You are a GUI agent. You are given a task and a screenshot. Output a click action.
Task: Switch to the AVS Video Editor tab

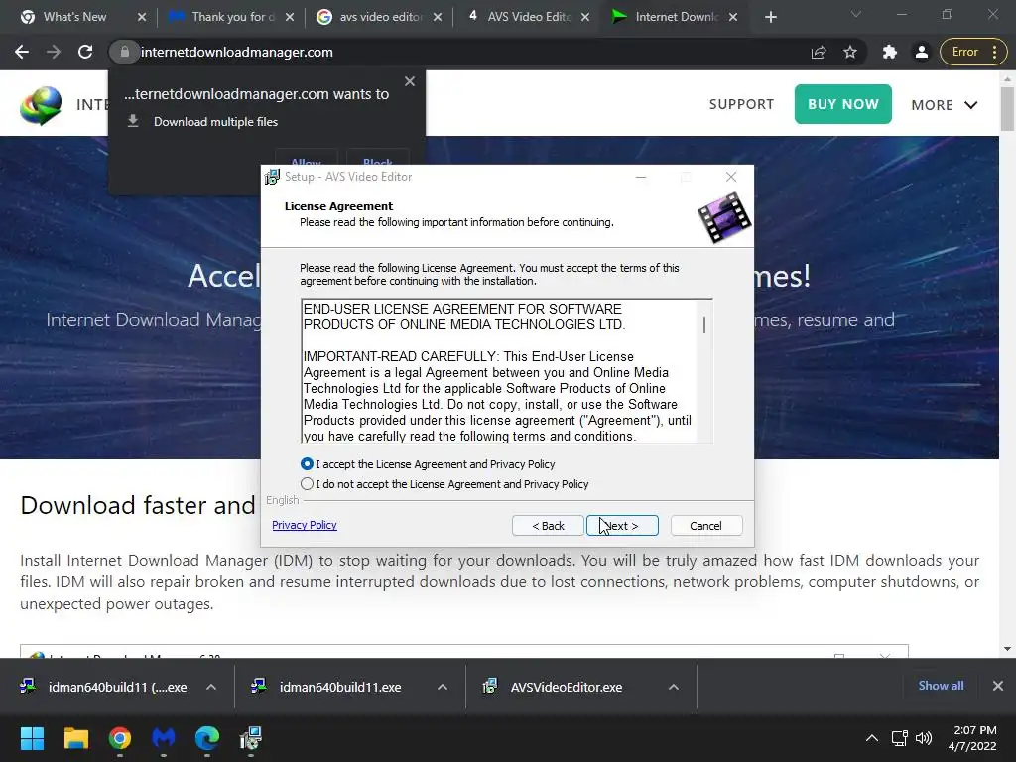point(528,17)
